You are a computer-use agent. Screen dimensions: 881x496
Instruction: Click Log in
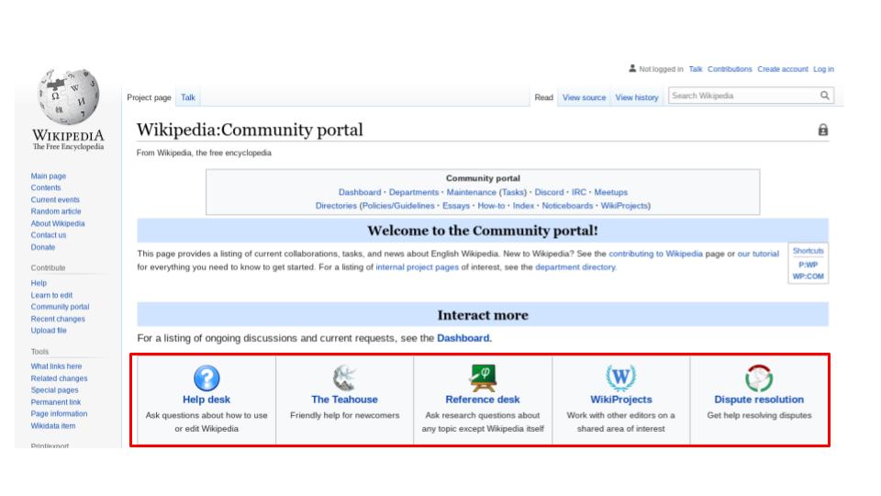(823, 69)
